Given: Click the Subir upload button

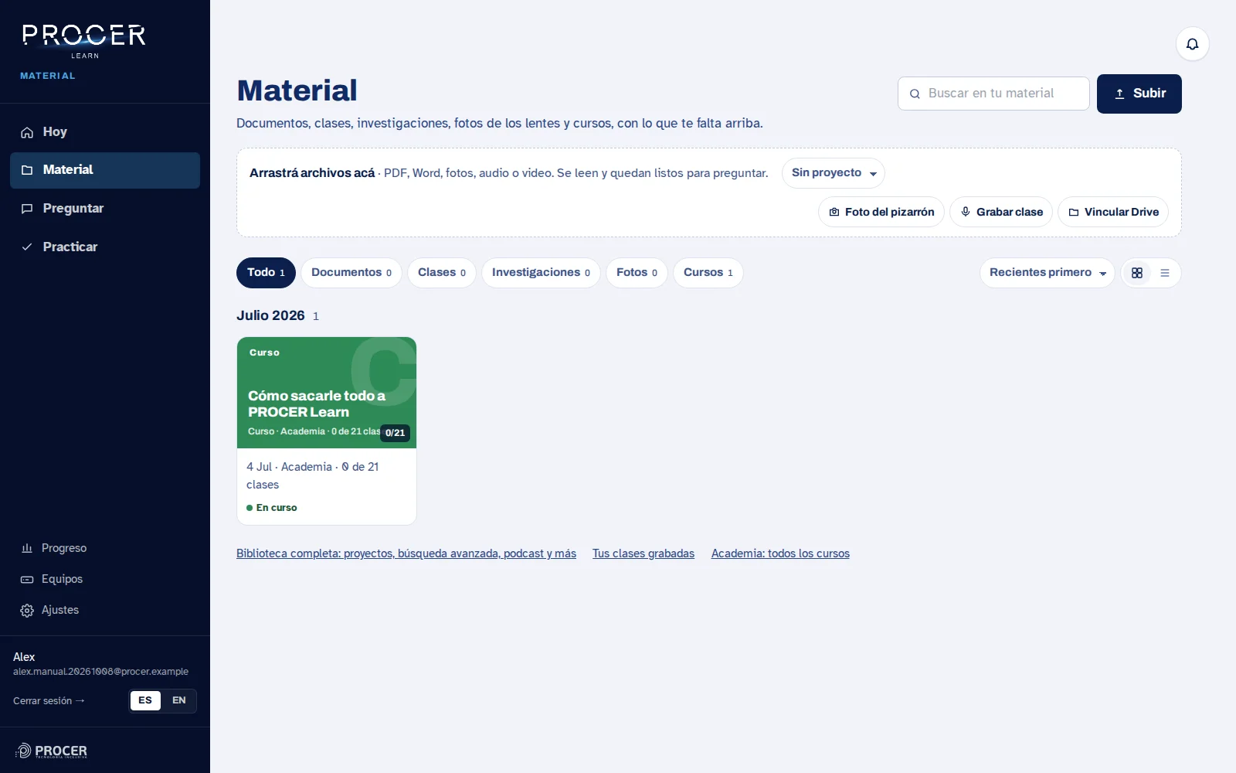Looking at the screenshot, I should 1139,94.
